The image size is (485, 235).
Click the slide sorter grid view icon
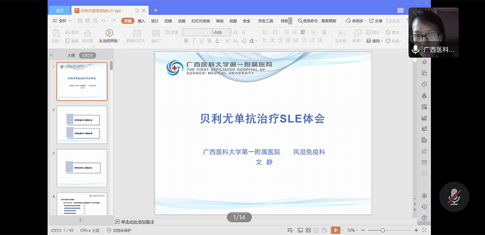pos(308,230)
